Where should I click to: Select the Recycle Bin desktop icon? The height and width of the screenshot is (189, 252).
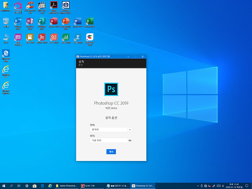6,23
